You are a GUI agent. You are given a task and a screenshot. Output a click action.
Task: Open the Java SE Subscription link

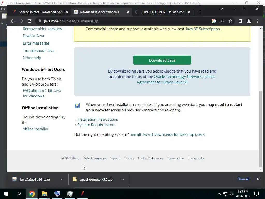click(x=202, y=29)
